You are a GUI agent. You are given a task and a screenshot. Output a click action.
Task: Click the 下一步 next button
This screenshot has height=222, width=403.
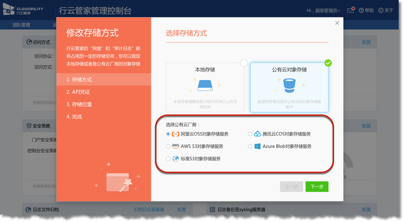(x=317, y=186)
